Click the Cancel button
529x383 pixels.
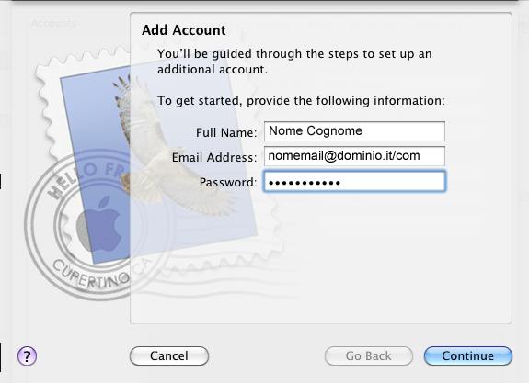point(169,355)
